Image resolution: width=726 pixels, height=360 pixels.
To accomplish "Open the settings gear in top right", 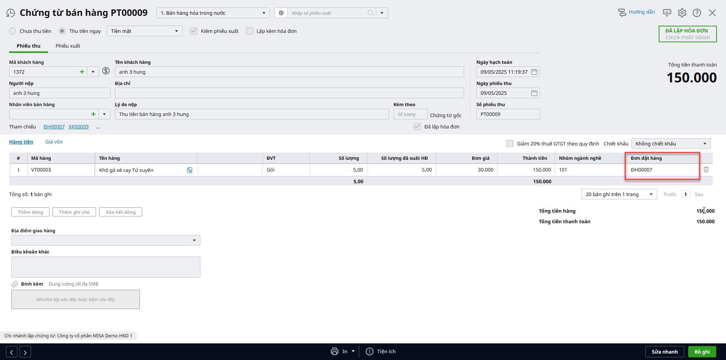I will pos(682,13).
